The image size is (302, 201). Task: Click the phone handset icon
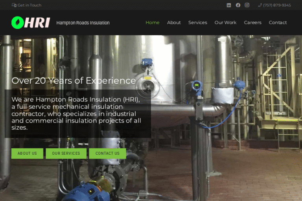click(x=260, y=5)
